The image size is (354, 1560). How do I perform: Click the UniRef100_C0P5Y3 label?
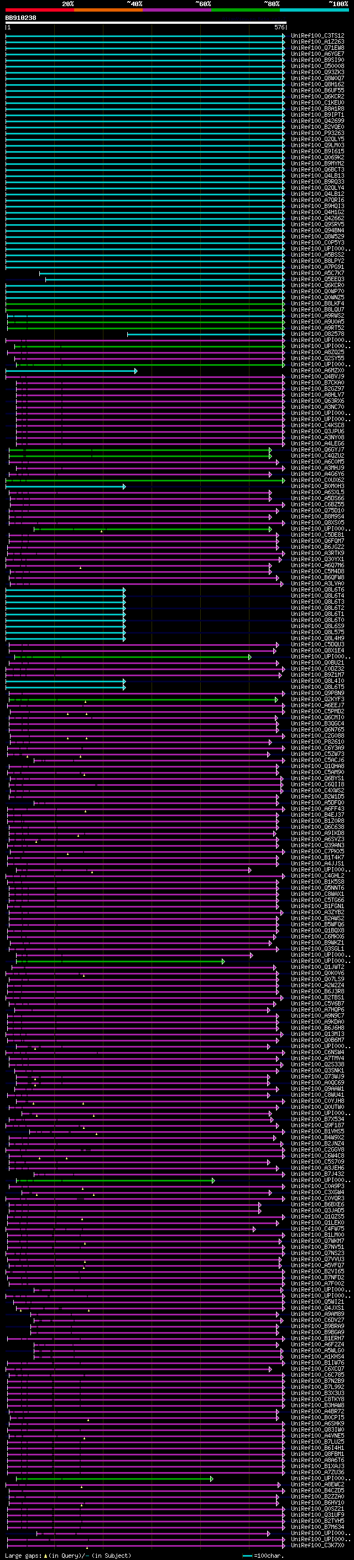(x=317, y=243)
